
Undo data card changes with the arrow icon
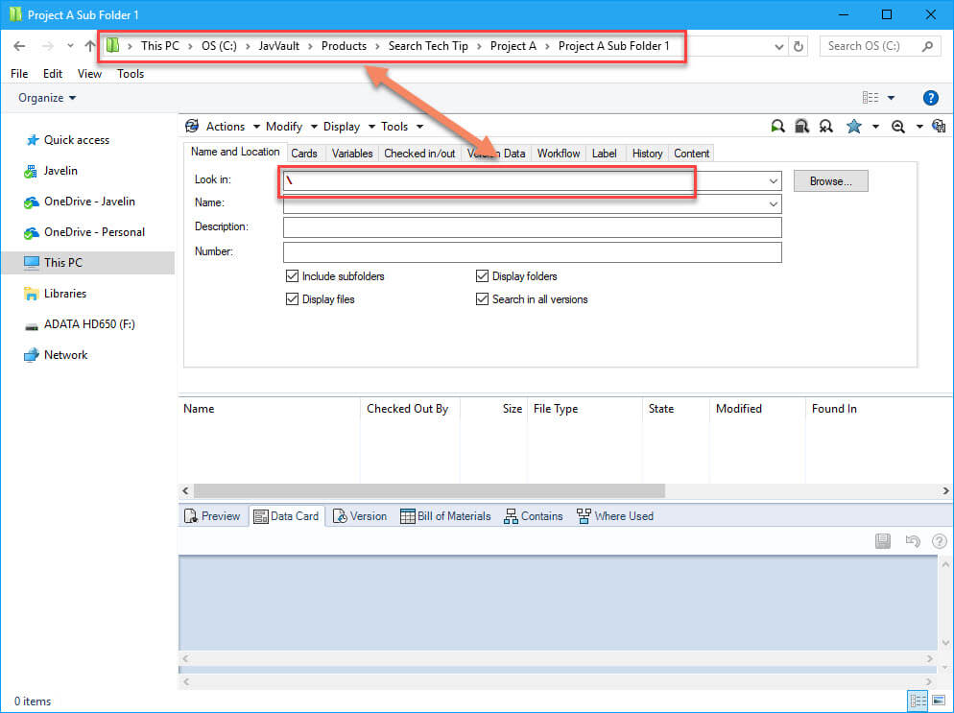912,540
